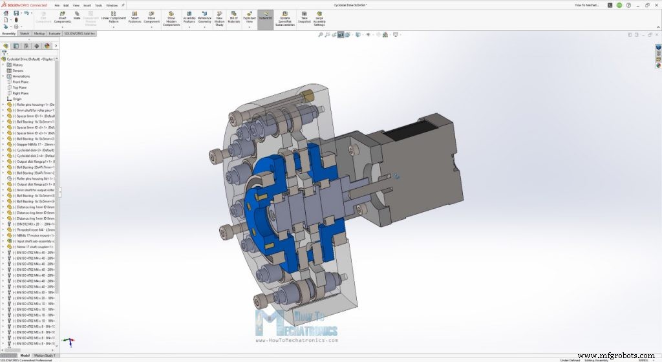Open Linear Component Pattern tool
Screen dimensions: 662x362
tap(114, 17)
